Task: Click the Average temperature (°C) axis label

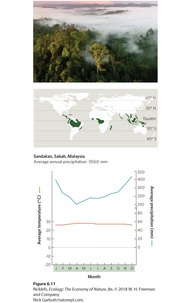Action: point(39,220)
